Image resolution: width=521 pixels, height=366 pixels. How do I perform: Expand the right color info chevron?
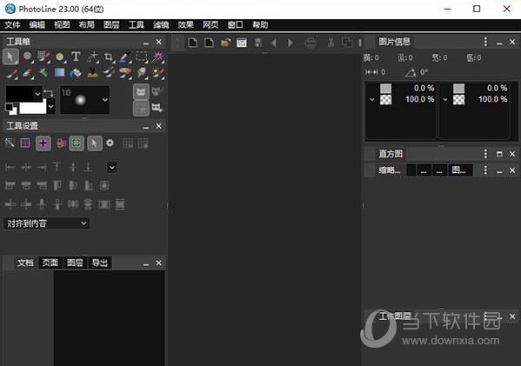(x=445, y=99)
